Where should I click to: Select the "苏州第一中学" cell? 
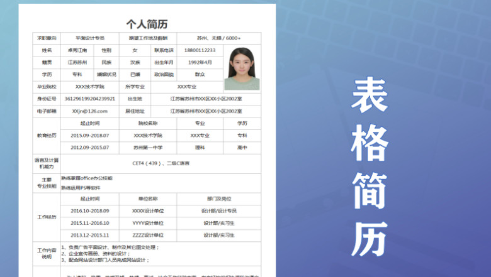click(148, 148)
